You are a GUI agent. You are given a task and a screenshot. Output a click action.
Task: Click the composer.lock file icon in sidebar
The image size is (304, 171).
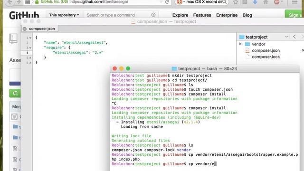coord(247,57)
